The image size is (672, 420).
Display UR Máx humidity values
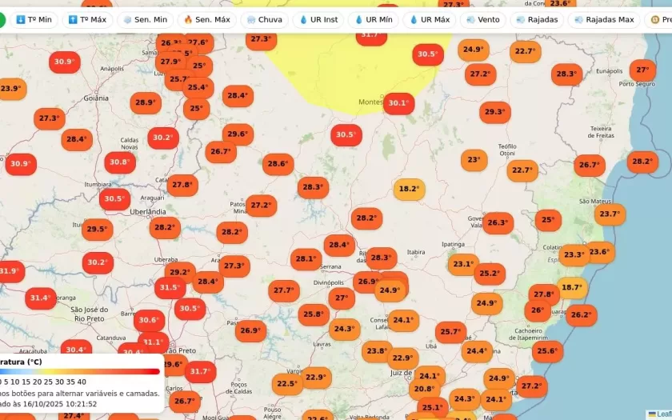pyautogui.click(x=428, y=19)
